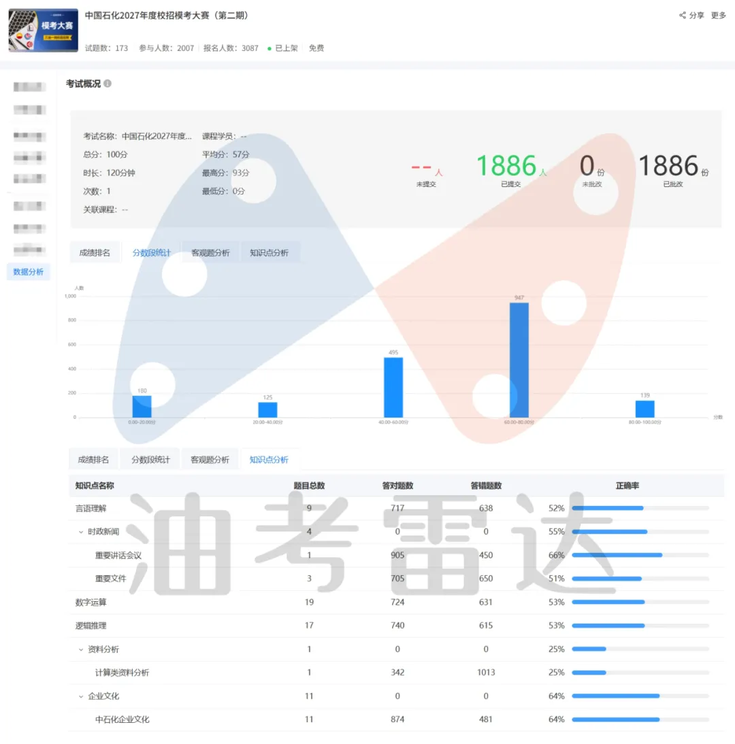Click the 言语理解 52% accuracy bar

point(640,508)
